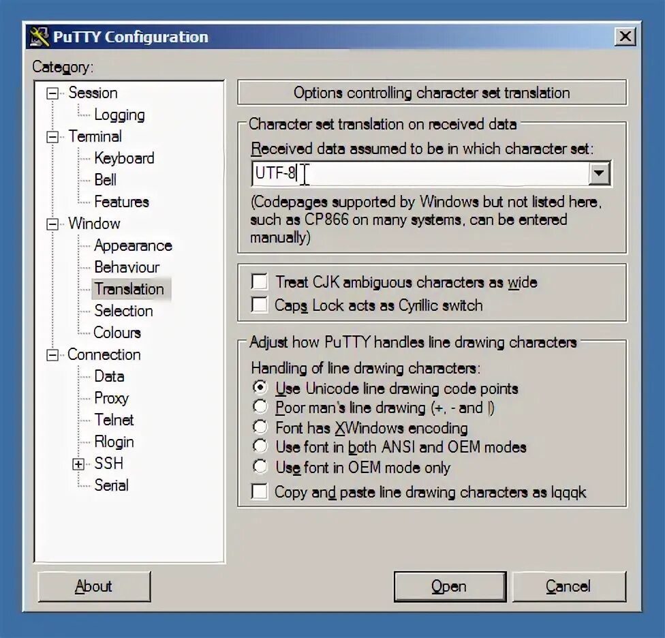The width and height of the screenshot is (665, 638).
Task: Collapse the Connection tree node
Action: tap(52, 355)
